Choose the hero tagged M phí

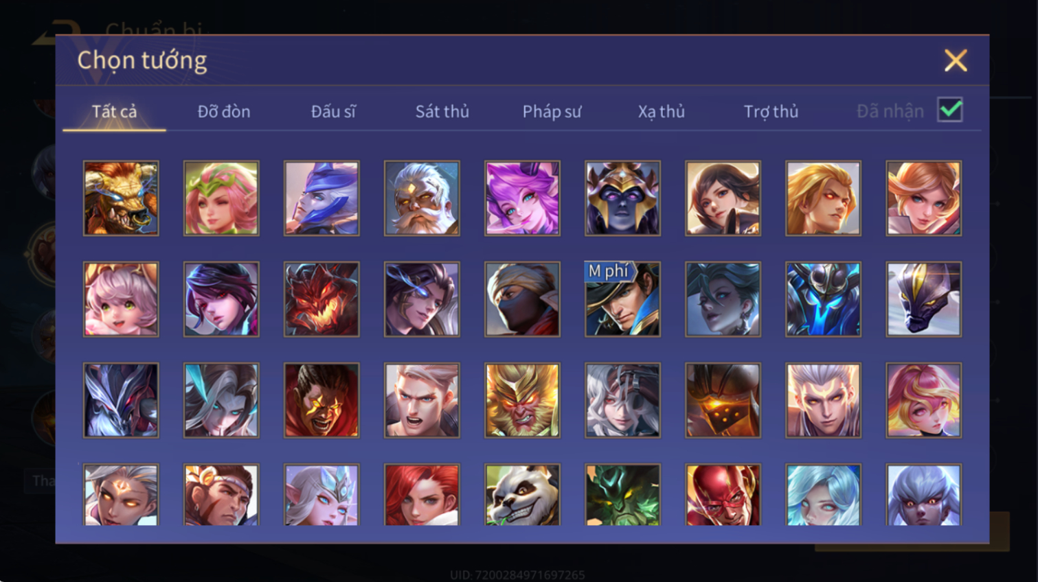click(x=622, y=299)
